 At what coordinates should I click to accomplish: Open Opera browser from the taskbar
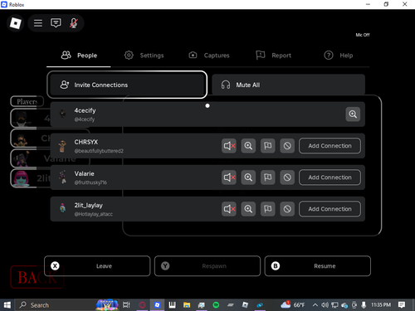coord(142,305)
